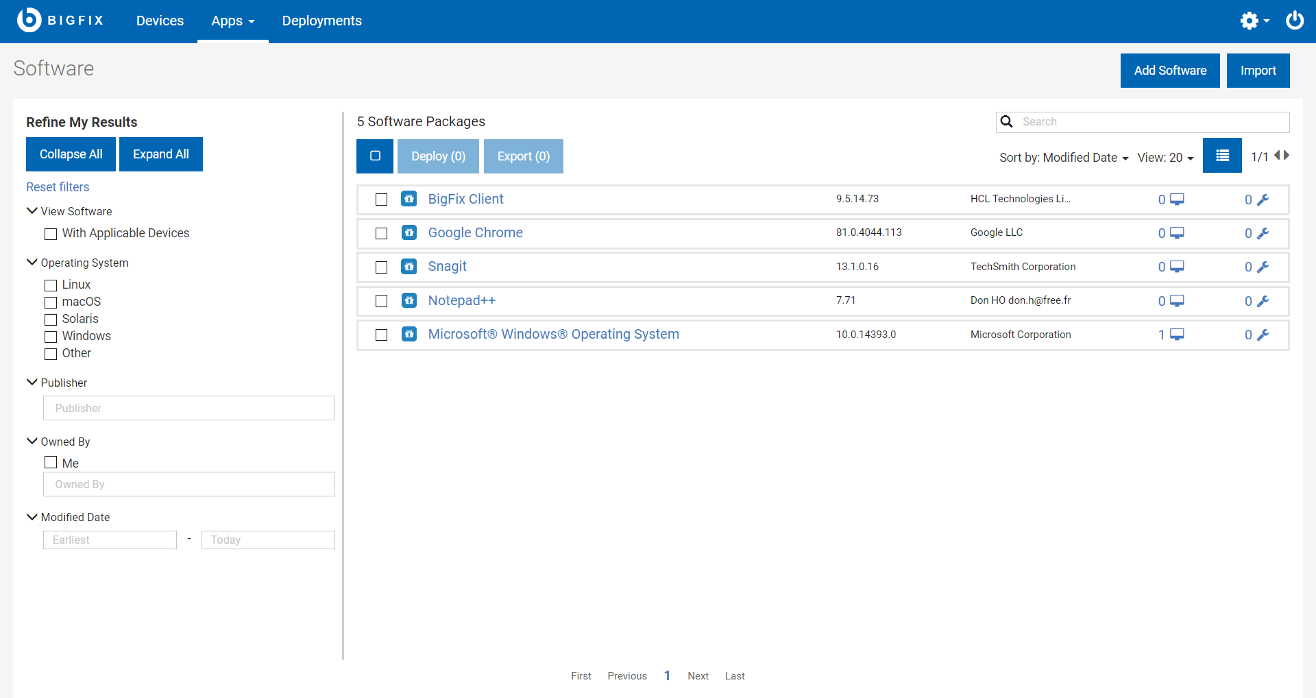Go to the Deployments tab
The height and width of the screenshot is (698, 1316).
(x=321, y=21)
